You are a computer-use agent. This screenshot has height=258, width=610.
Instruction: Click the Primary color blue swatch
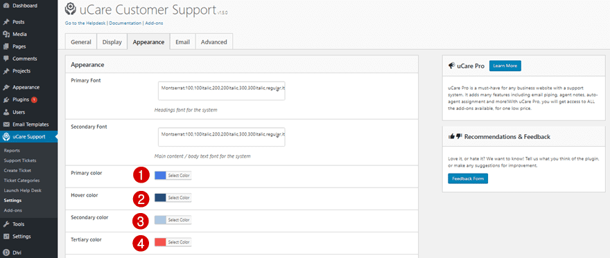[160, 176]
